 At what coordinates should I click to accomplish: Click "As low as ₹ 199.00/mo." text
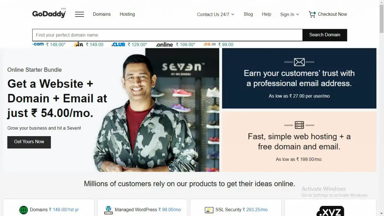[x=299, y=159]
